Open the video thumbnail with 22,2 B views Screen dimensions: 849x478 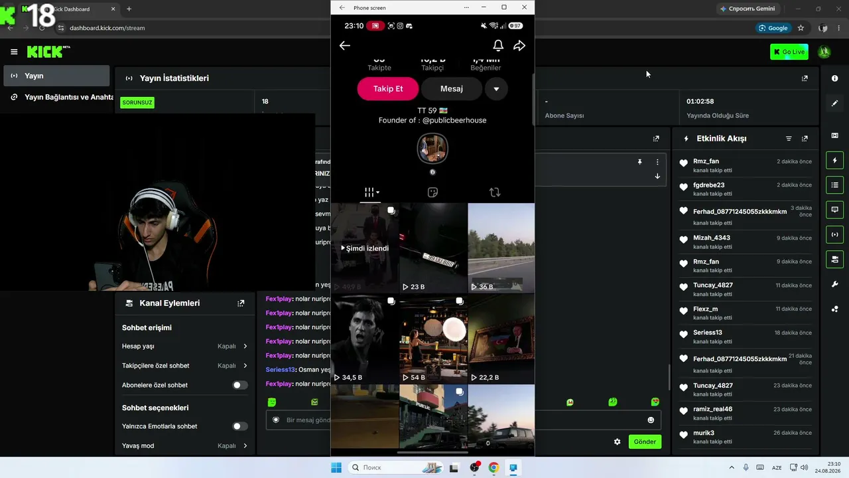point(501,339)
